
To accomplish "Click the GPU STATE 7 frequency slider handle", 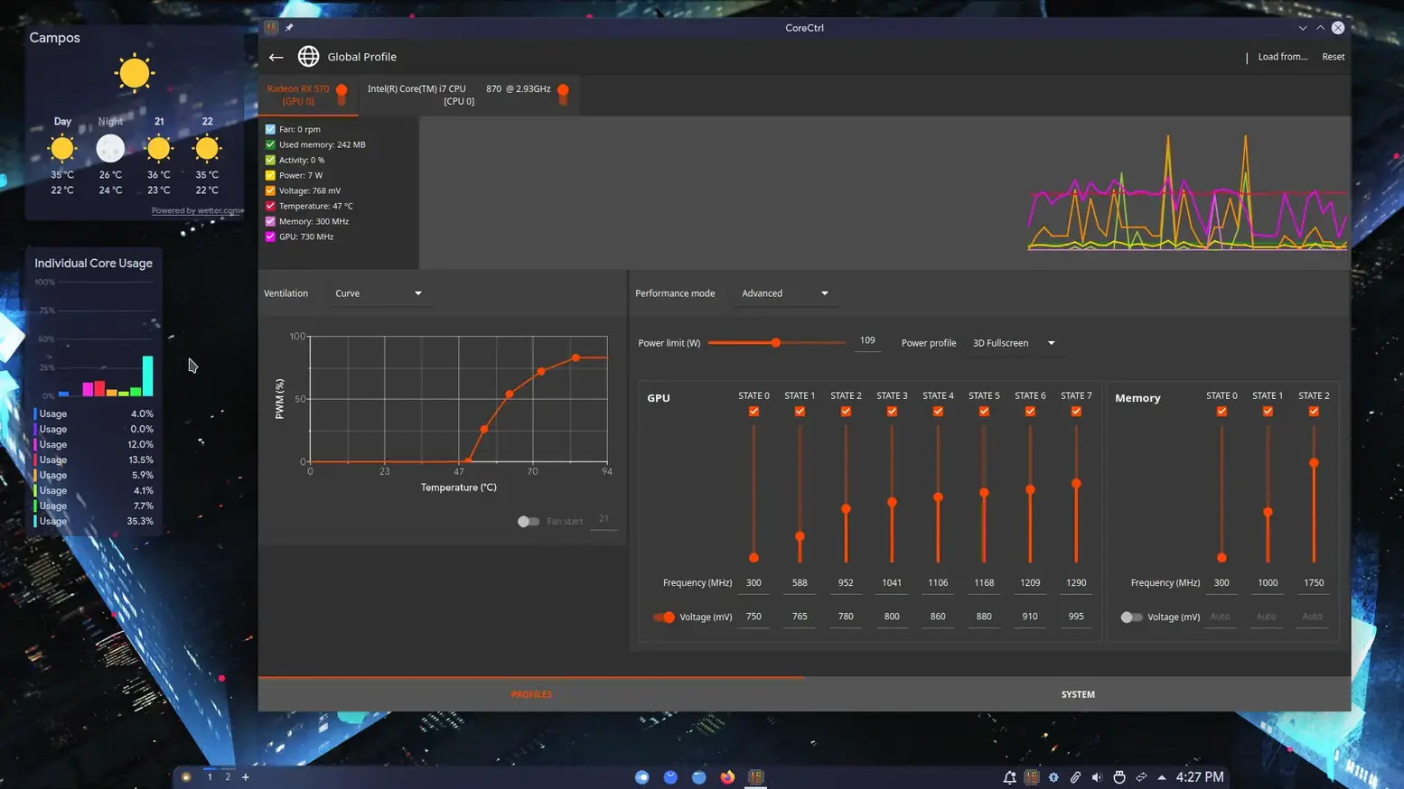I will 1076,484.
